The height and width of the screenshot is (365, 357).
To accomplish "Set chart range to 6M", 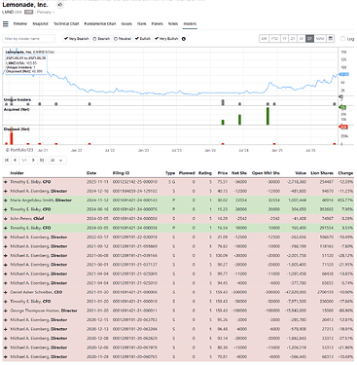I will 265,39.
